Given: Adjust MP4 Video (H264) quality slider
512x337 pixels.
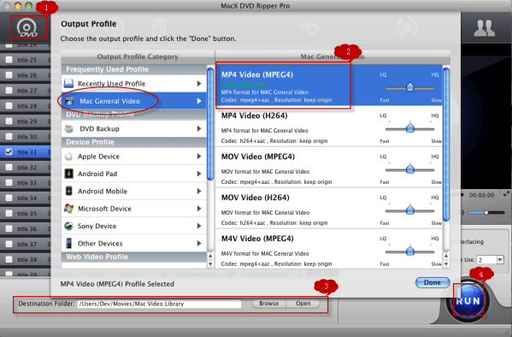Looking at the screenshot, I should [x=409, y=128].
